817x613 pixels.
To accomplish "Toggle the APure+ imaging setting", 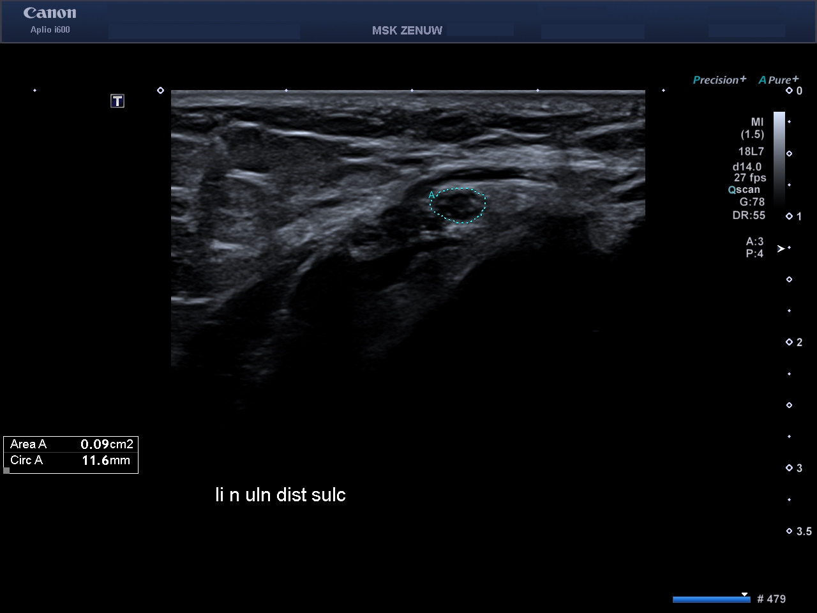I will (778, 80).
